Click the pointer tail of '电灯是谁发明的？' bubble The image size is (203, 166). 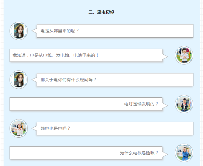click(165, 105)
